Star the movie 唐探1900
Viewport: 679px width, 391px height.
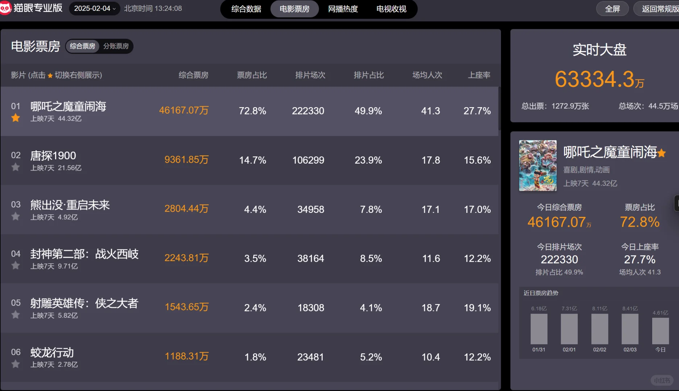[16, 167]
